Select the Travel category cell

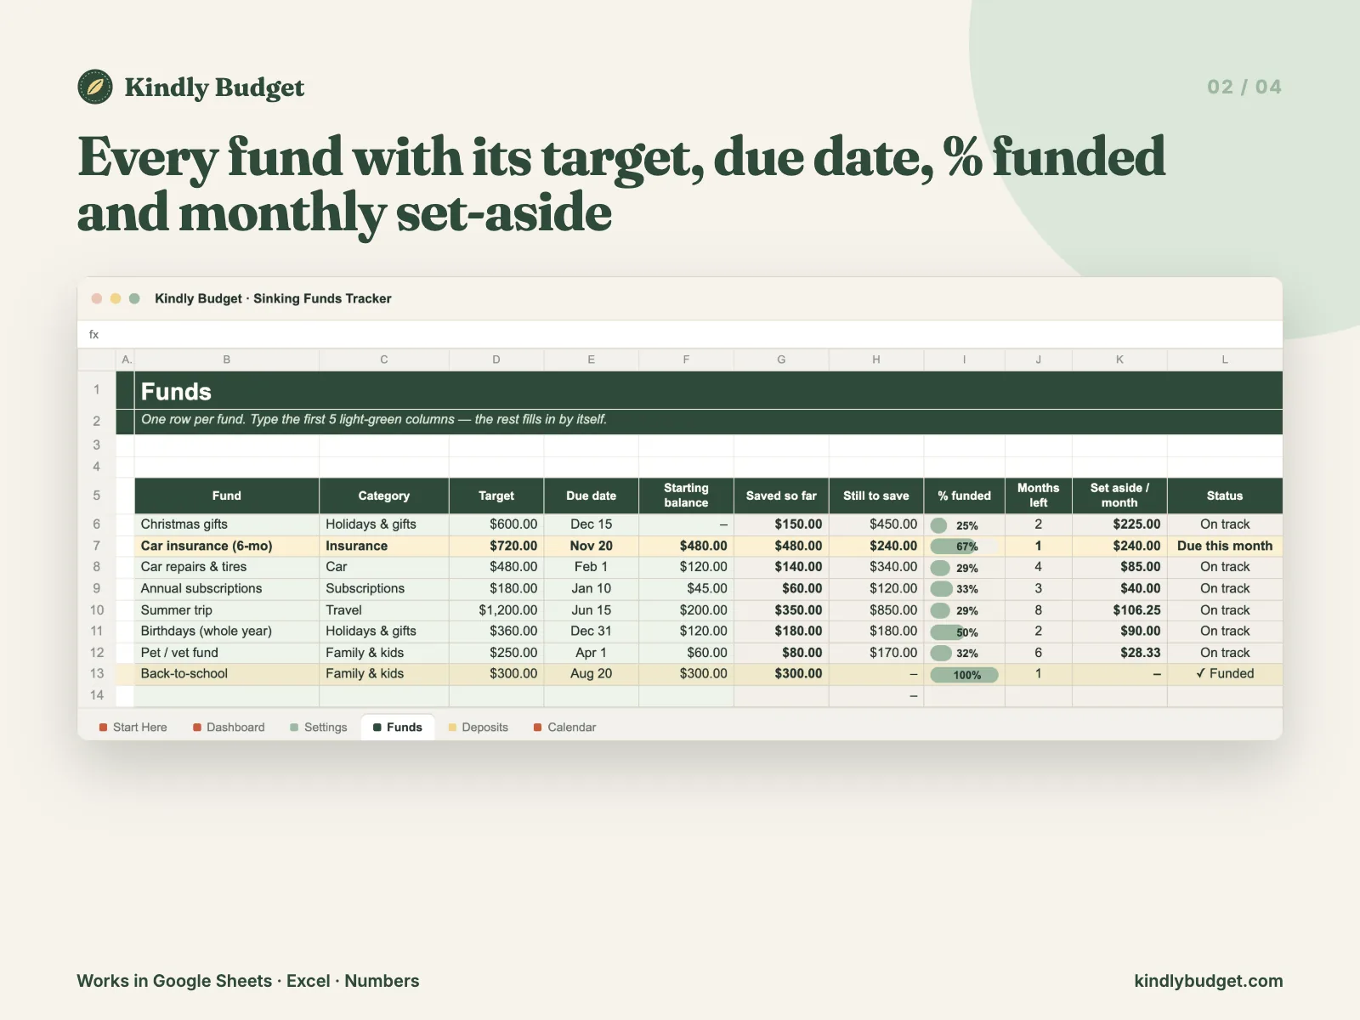click(x=384, y=610)
